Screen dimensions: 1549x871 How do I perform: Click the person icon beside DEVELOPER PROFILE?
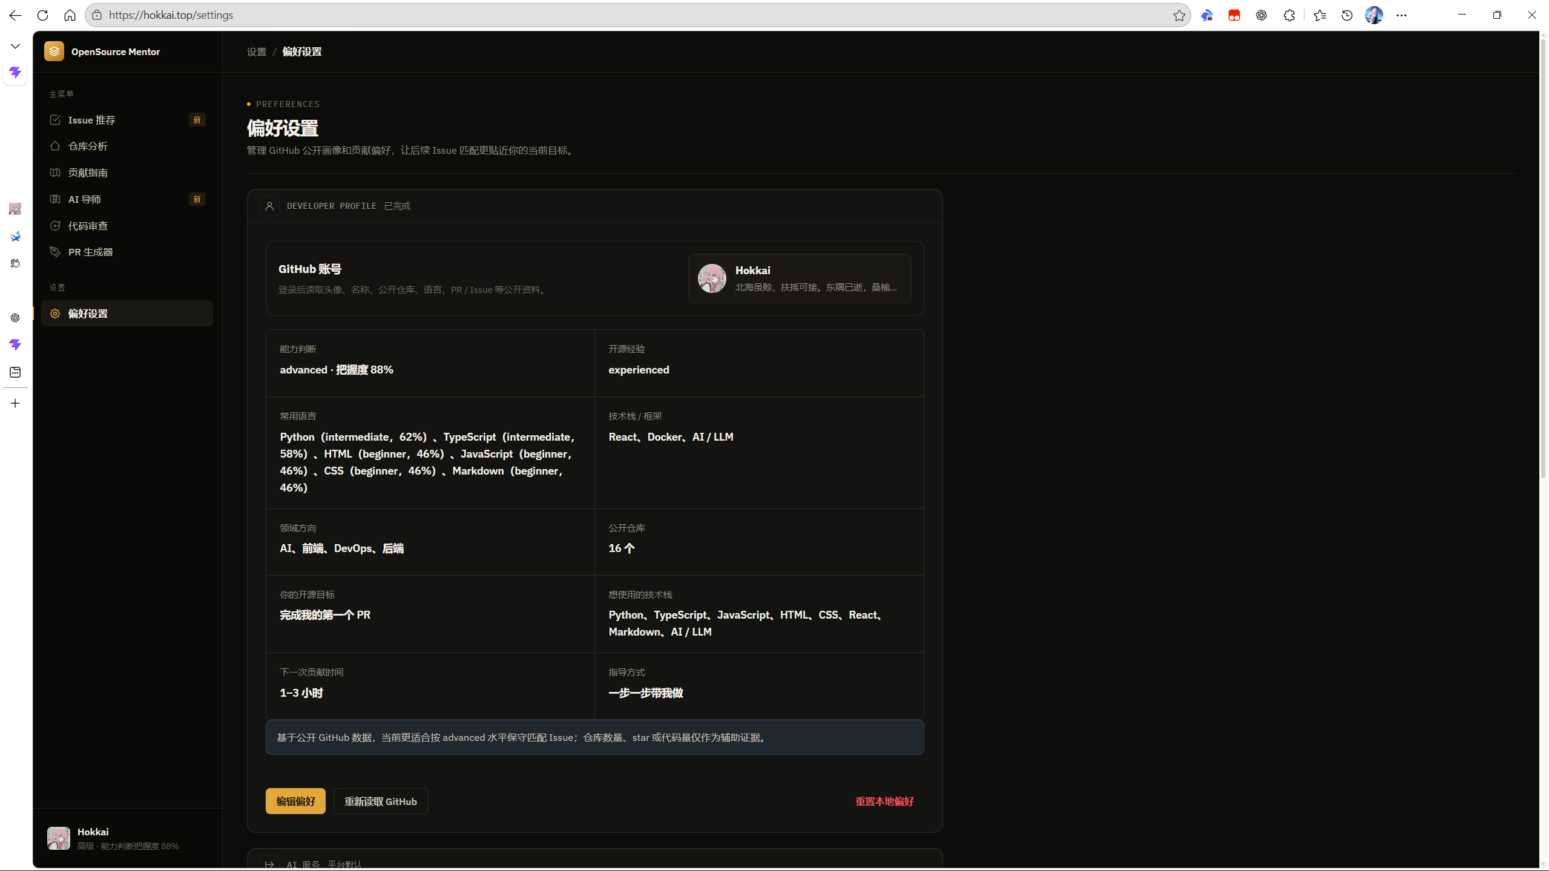tap(269, 206)
